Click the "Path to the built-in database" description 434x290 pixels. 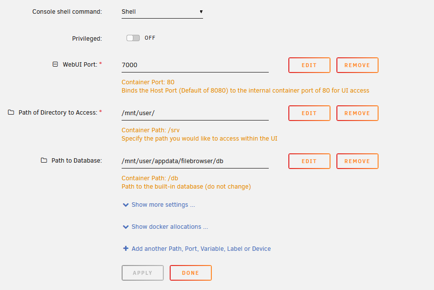[186, 187]
